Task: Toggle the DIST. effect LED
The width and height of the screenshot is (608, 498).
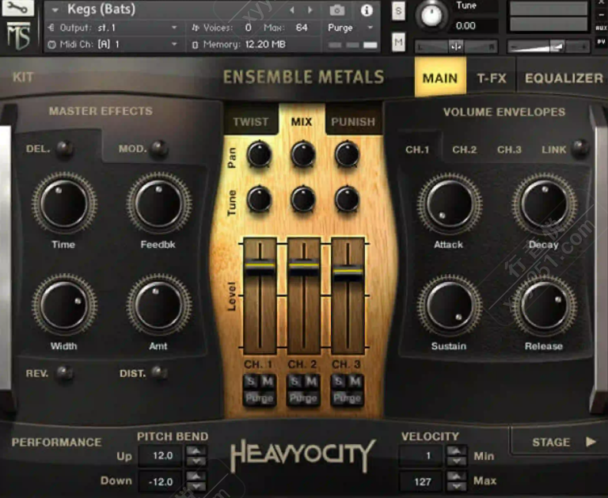Action: [x=158, y=372]
